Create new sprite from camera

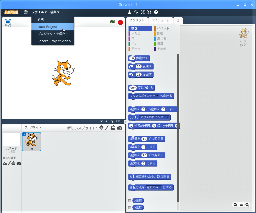120,128
